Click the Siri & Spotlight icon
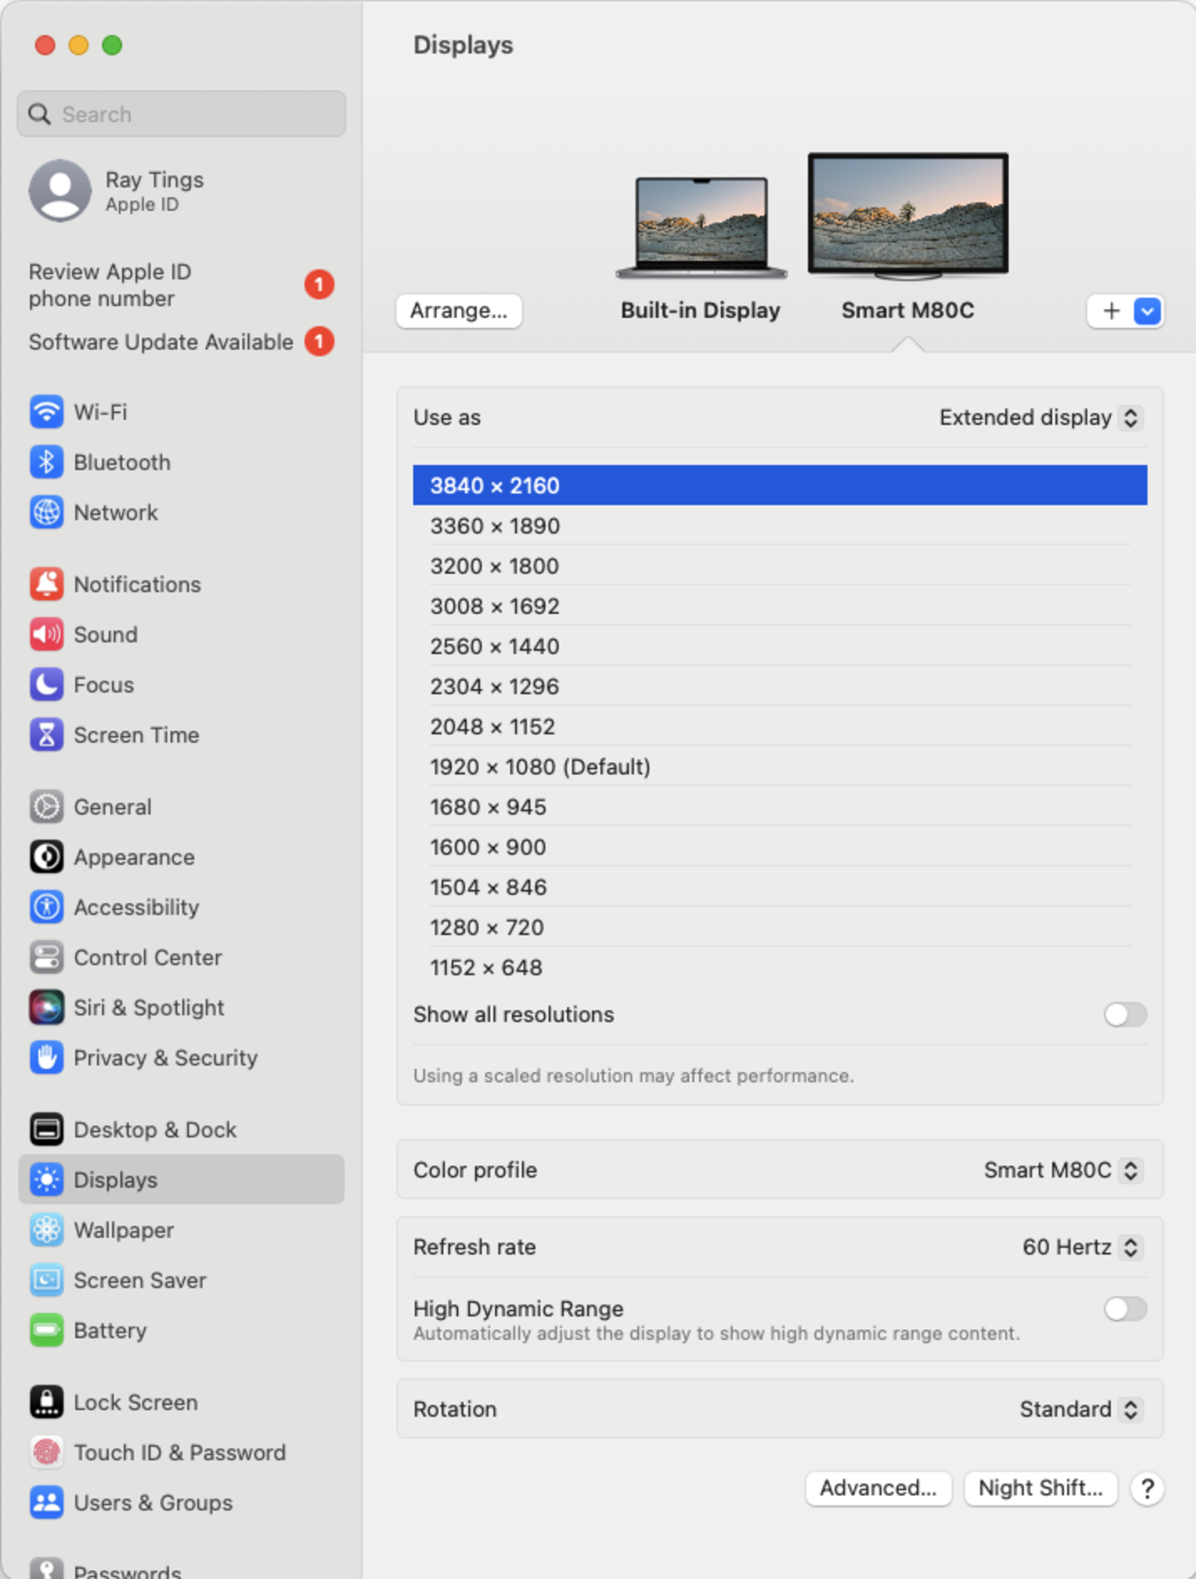Image resolution: width=1196 pixels, height=1579 pixels. coord(46,1007)
